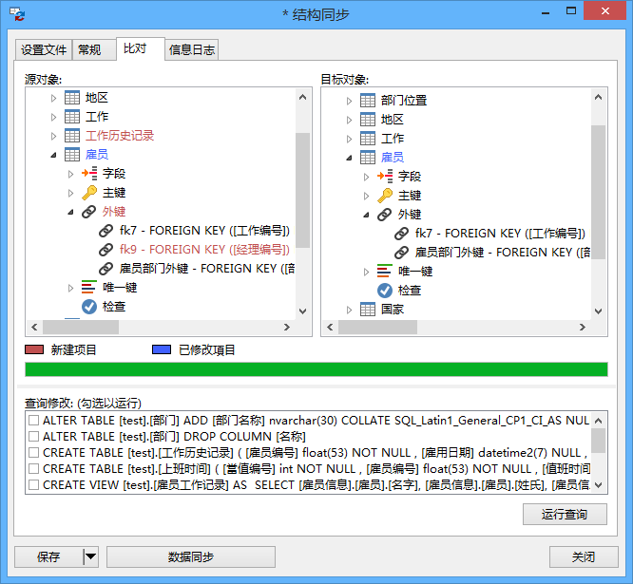This screenshot has height=584, width=633.
Task: Click the 主键 key icon in source tree
Action: tap(89, 193)
